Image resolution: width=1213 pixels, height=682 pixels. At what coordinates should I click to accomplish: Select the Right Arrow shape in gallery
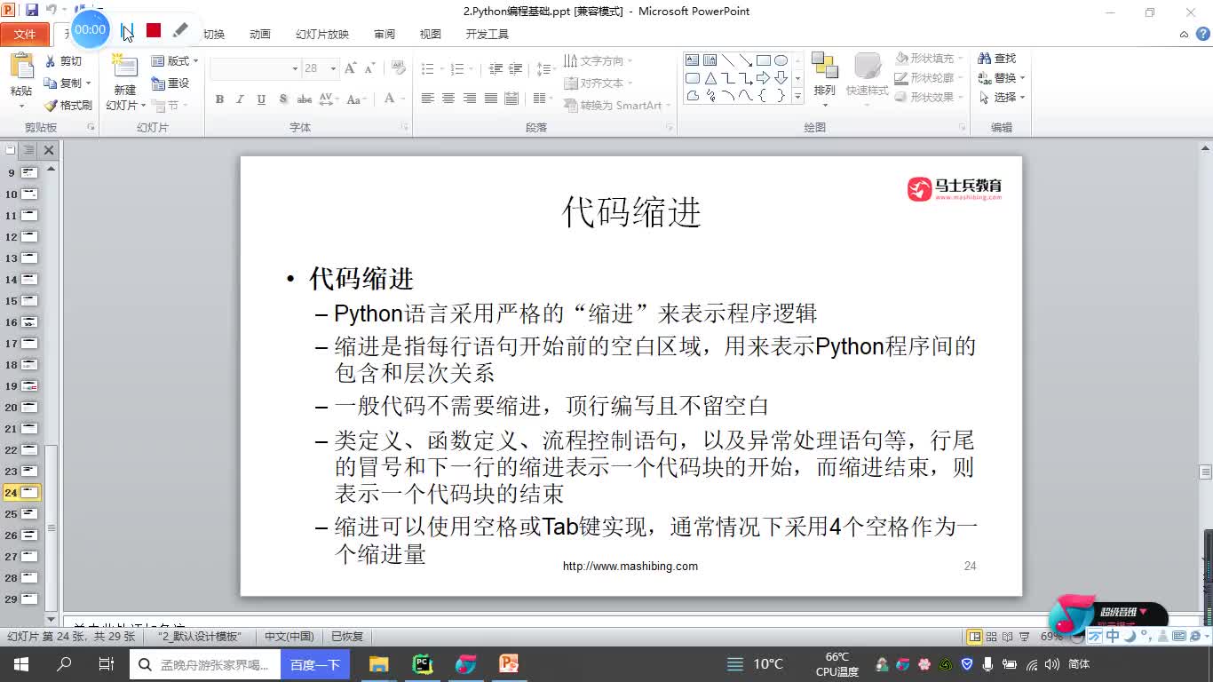pos(764,78)
